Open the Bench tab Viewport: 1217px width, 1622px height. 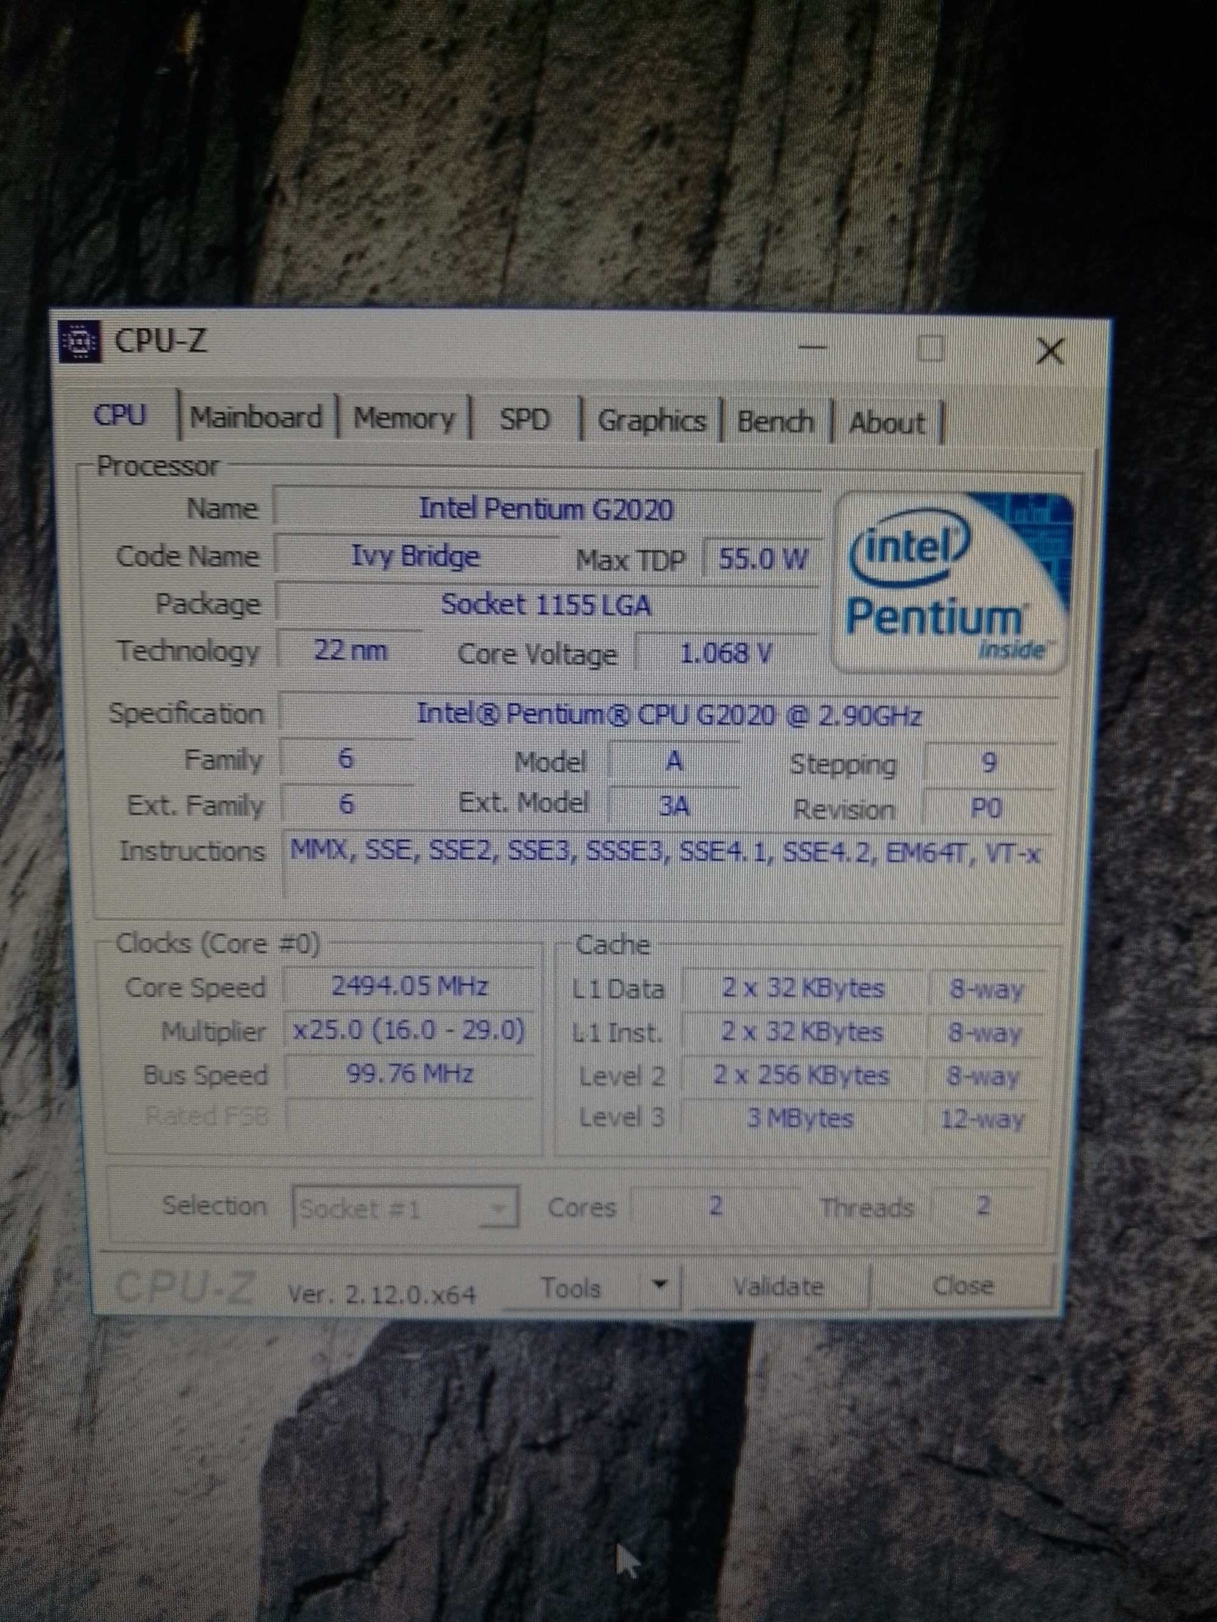[775, 422]
